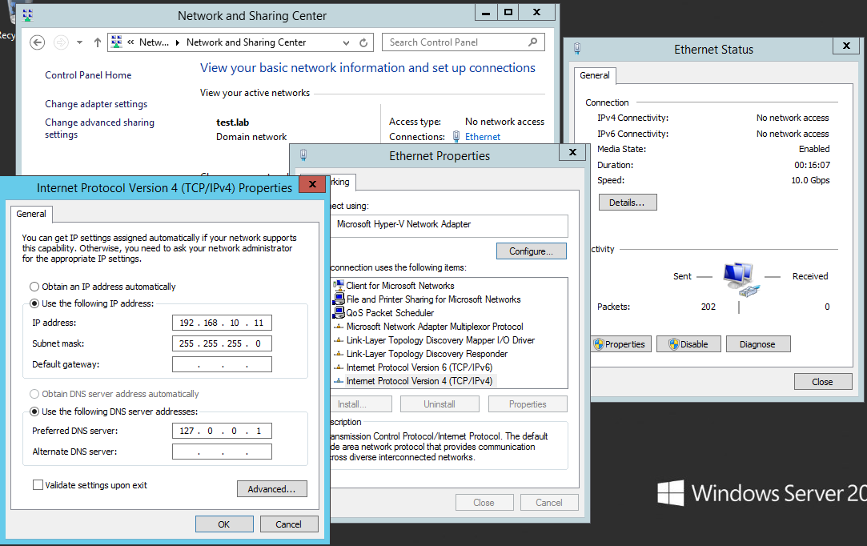Viewport: 867px width, 546px height.
Task: Click the Default gateway input field
Action: 222,364
